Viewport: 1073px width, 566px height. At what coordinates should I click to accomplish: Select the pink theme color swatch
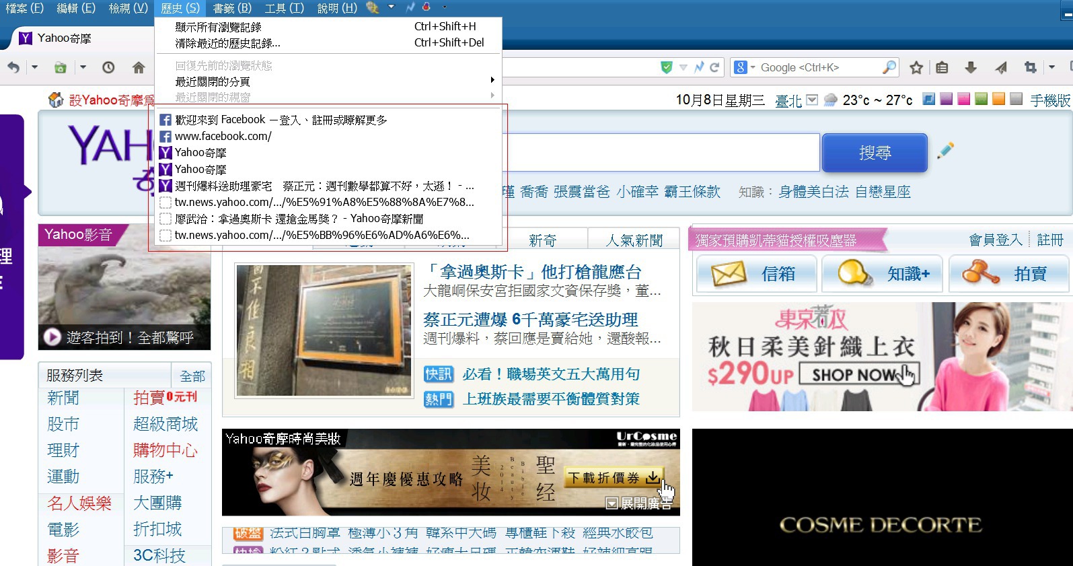(x=964, y=99)
